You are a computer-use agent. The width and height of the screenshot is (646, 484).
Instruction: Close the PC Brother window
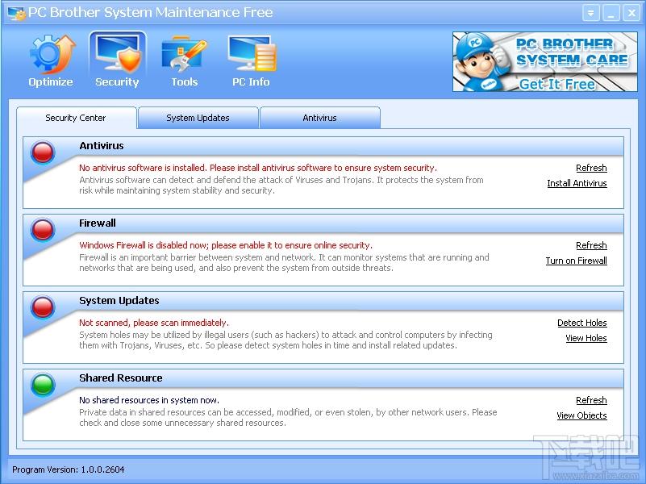coord(631,13)
